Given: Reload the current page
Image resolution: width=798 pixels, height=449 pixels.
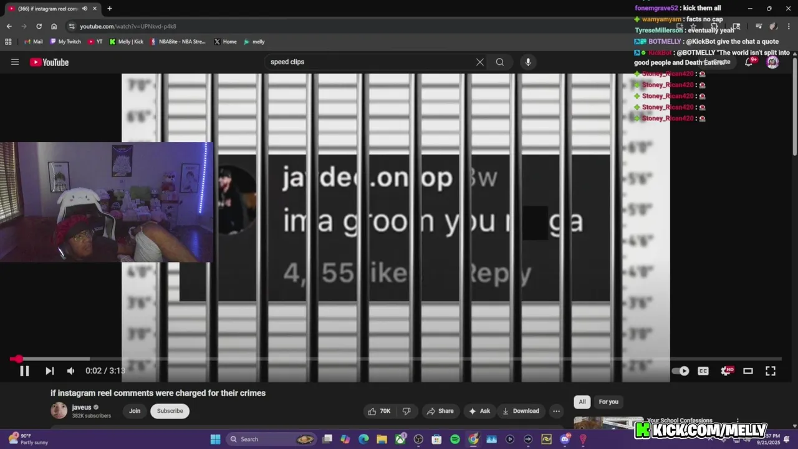Looking at the screenshot, I should pos(39,26).
